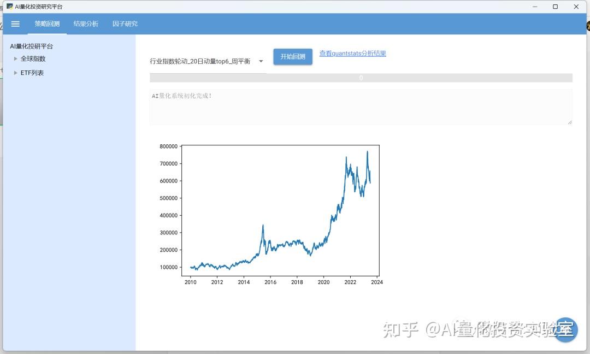Click the 行业指数轮动 strategy selection field

click(x=208, y=61)
